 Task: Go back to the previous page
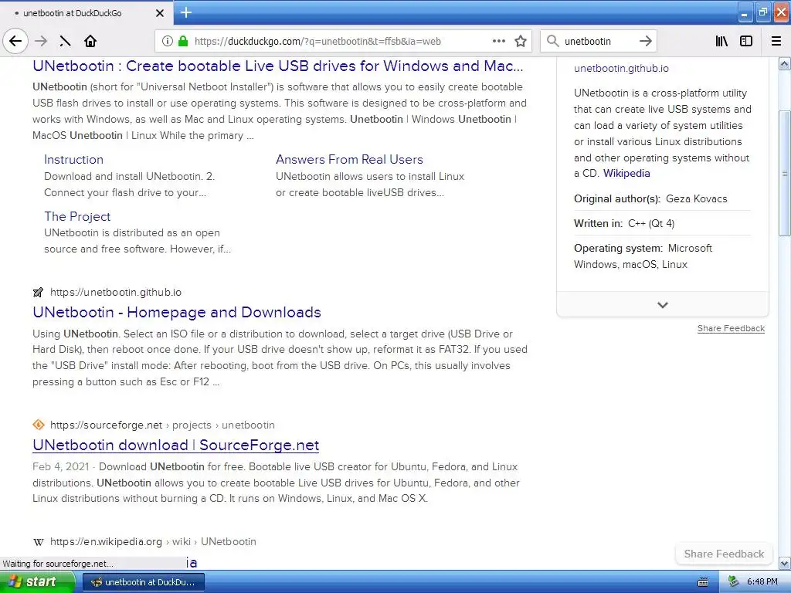tap(15, 41)
